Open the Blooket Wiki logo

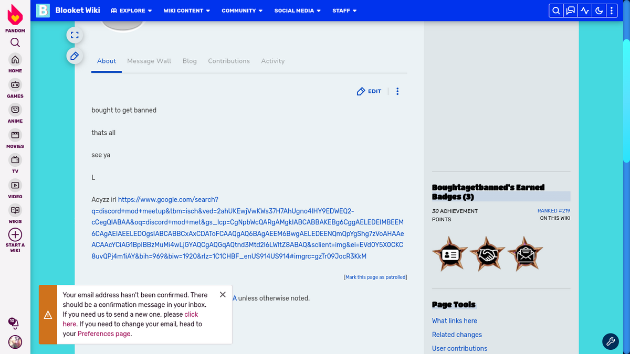[43, 10]
